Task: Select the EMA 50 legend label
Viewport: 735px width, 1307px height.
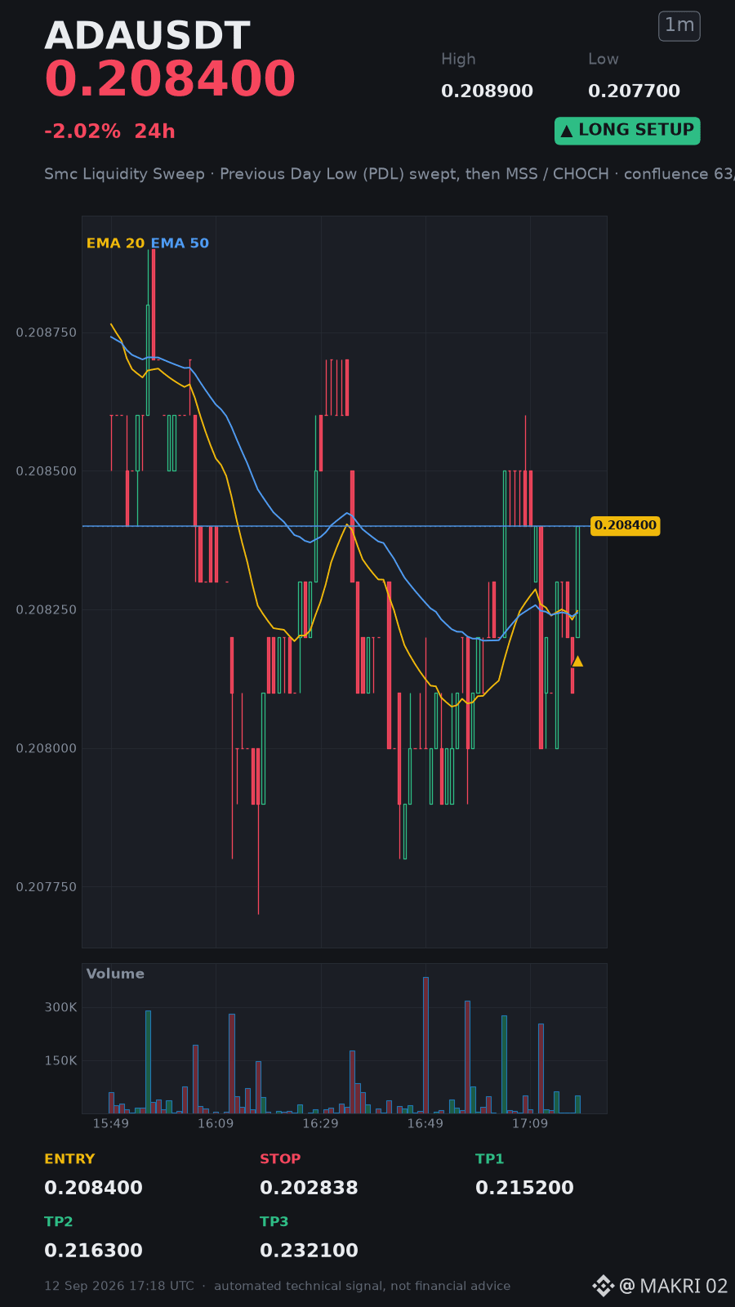Action: pos(180,243)
